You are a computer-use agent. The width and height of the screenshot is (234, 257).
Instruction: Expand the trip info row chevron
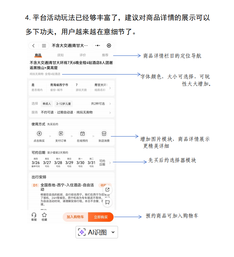110,88
